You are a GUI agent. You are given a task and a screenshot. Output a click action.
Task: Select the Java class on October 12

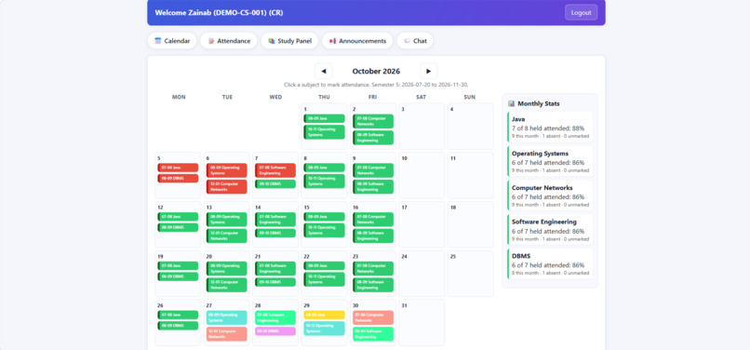[x=178, y=216]
